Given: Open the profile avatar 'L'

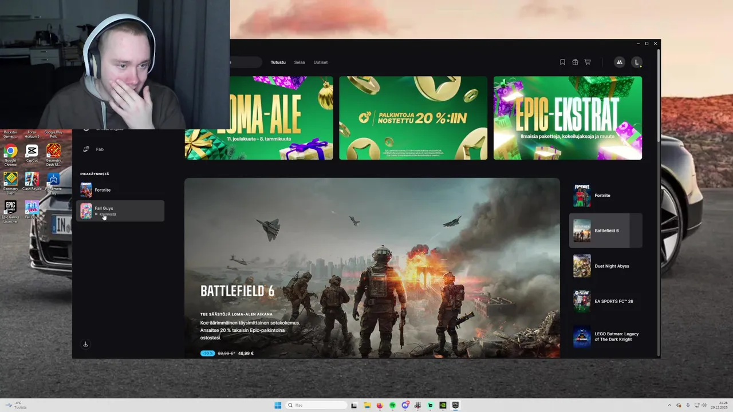Looking at the screenshot, I should [637, 62].
